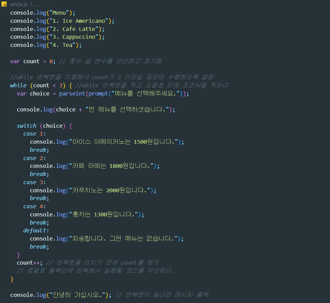Click the case 4: label
Screen dimensions: 330x303
(35, 207)
